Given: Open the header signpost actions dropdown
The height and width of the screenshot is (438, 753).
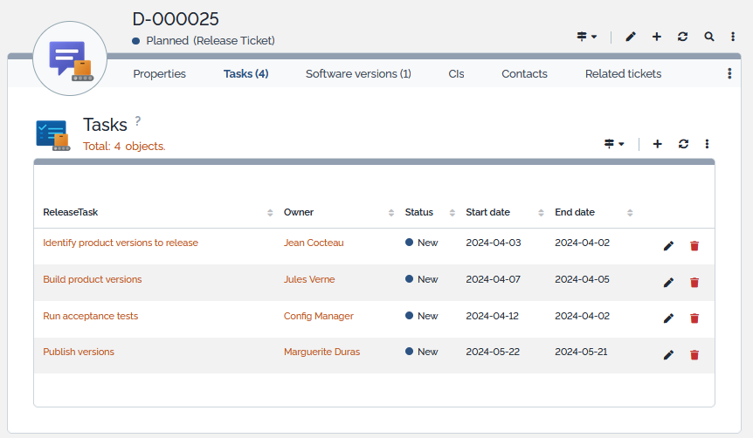Looking at the screenshot, I should coord(586,37).
